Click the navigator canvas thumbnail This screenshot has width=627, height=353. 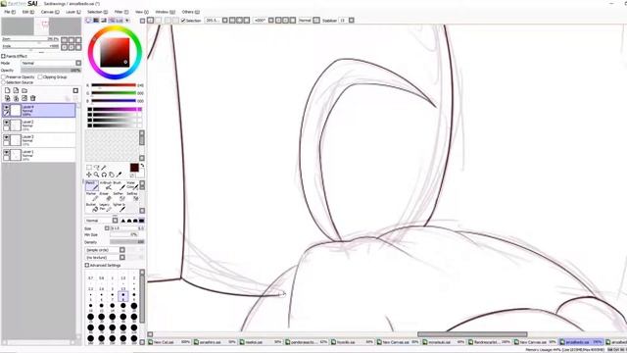41,26
